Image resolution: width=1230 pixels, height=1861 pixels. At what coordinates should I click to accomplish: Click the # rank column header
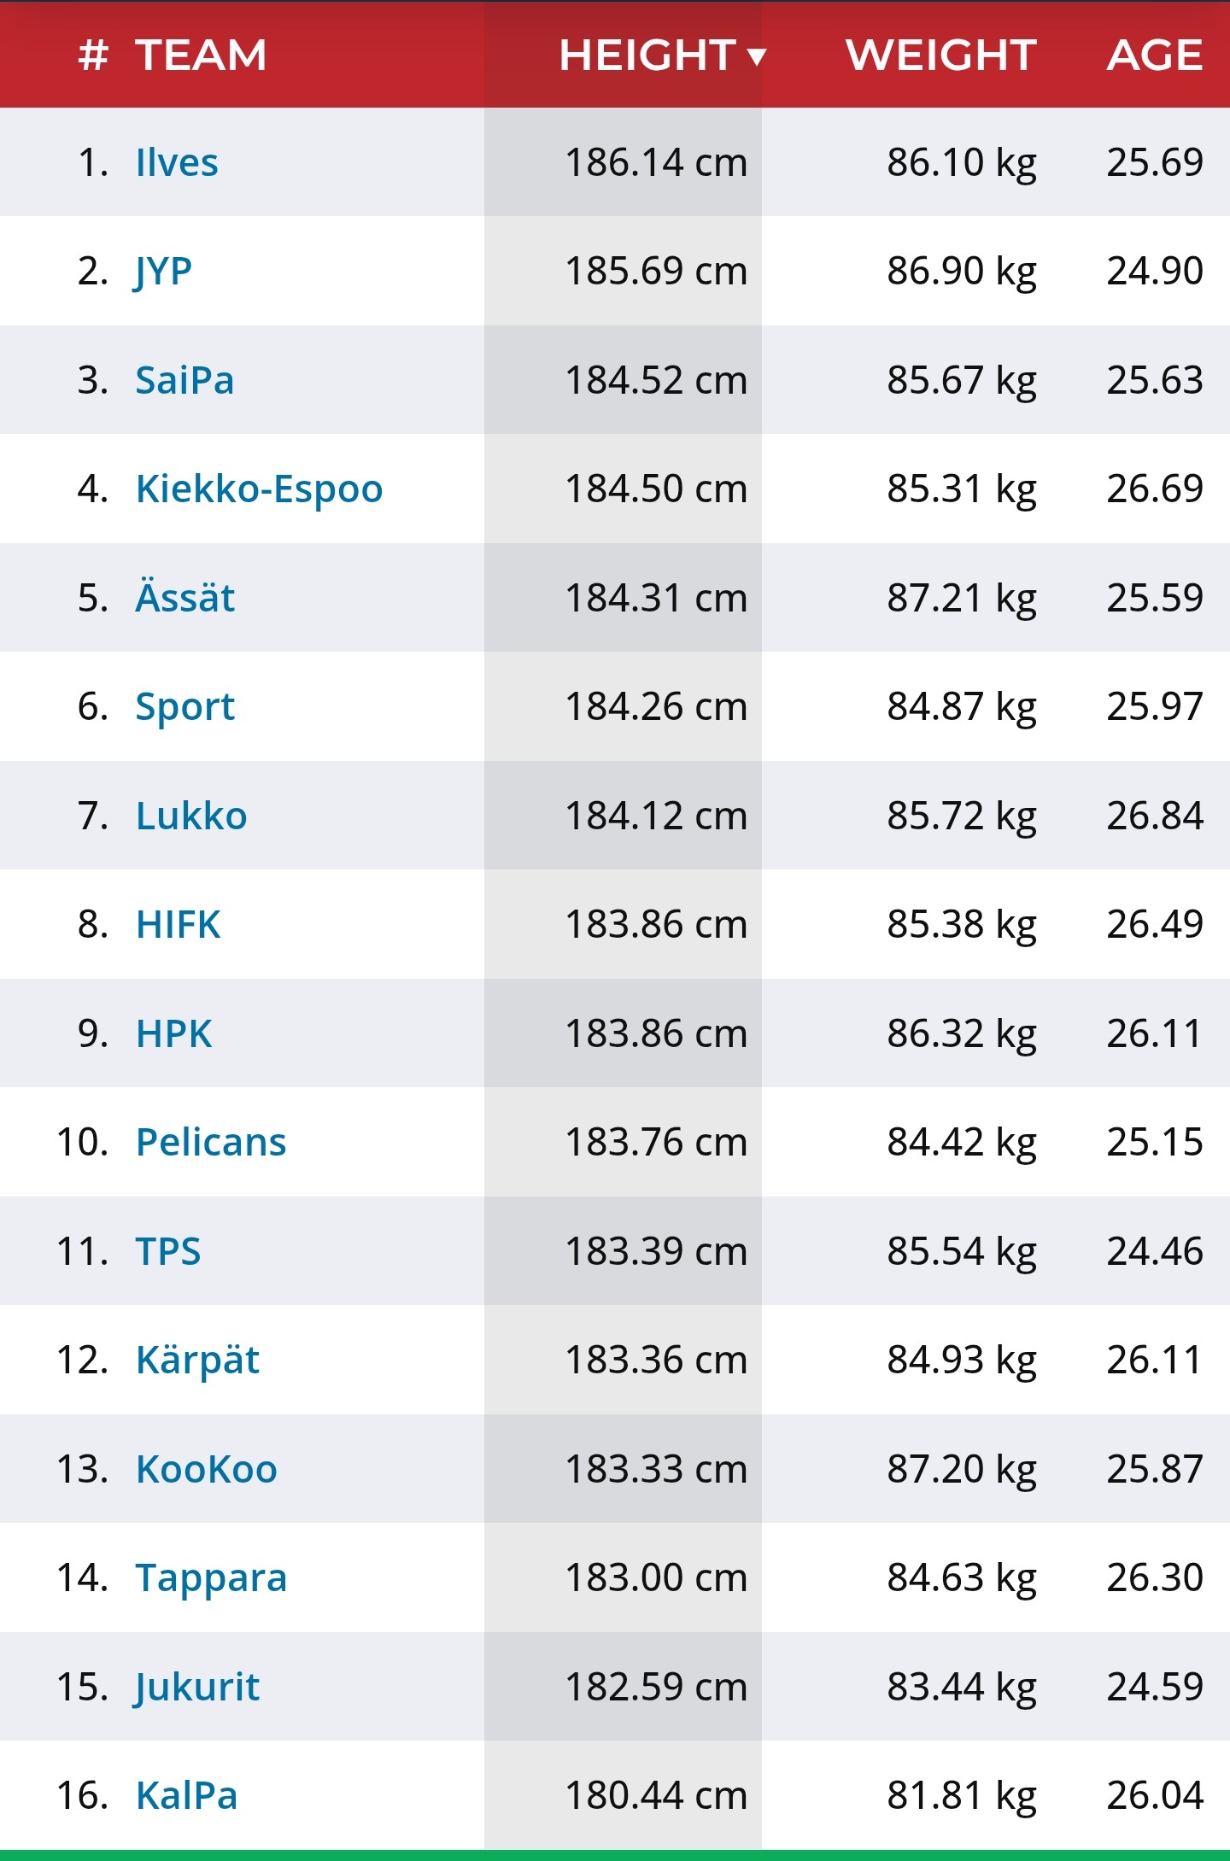[92, 56]
